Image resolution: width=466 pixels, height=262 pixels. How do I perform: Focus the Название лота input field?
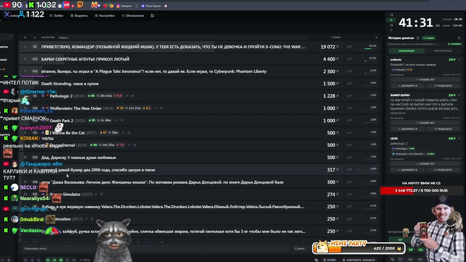[157, 249]
